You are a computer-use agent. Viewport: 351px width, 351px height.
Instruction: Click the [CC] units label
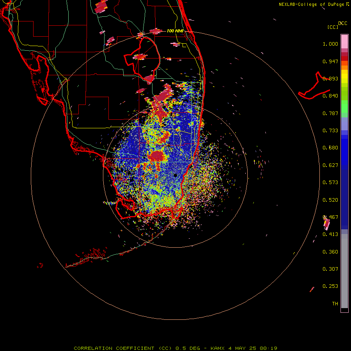[x=333, y=27]
